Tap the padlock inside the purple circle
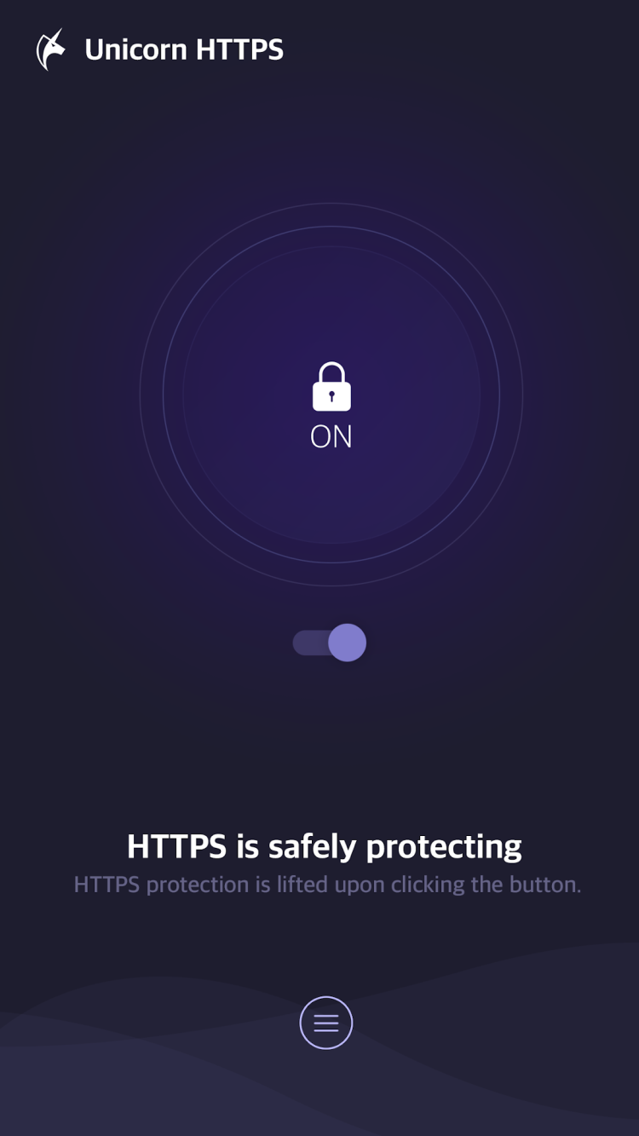Viewport: 639px width, 1136px height. [x=331, y=386]
